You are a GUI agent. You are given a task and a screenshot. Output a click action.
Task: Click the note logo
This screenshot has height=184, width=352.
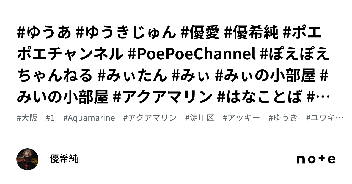316,159
